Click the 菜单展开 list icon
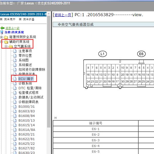The width and height of the screenshot is (154, 154). (x=1, y=19)
